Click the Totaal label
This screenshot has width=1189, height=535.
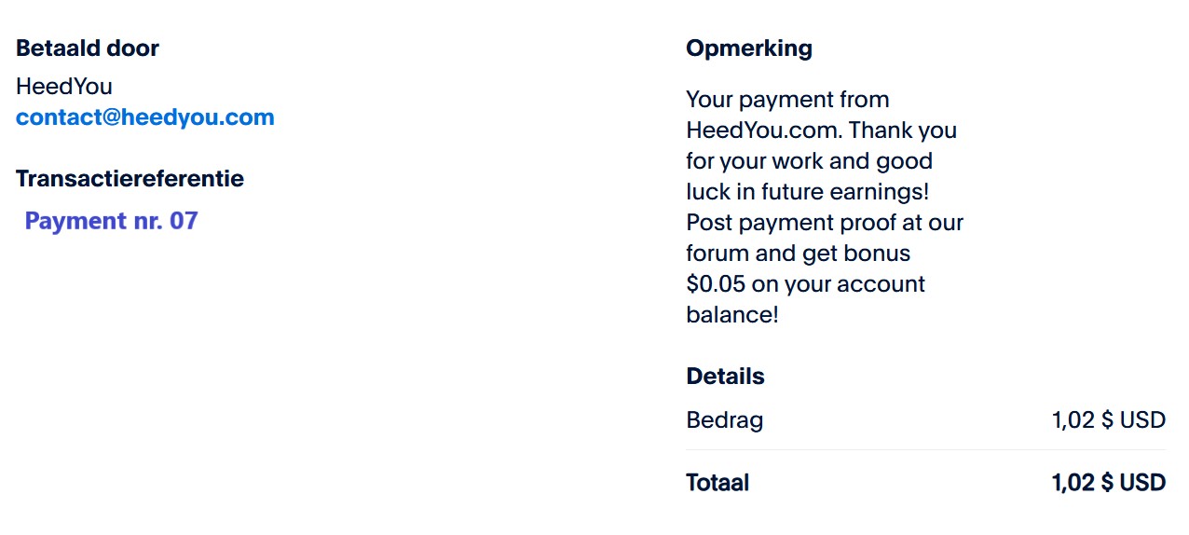(717, 483)
